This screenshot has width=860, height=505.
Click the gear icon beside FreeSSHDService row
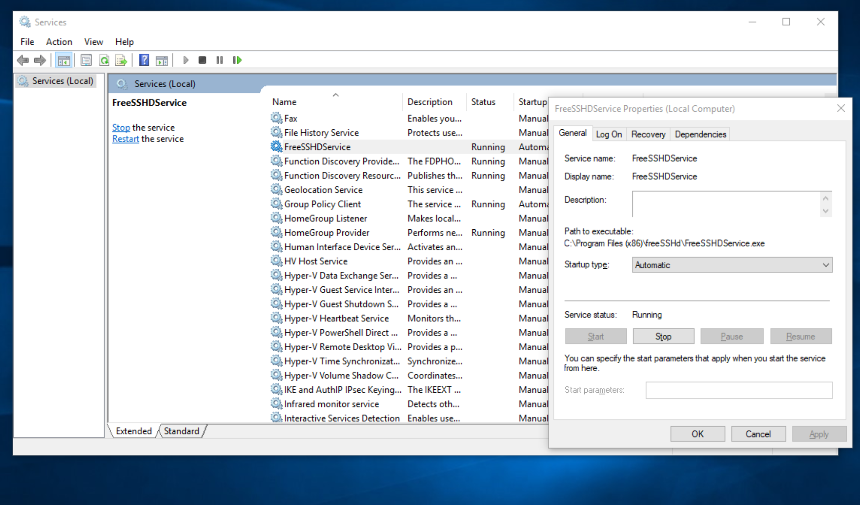point(276,146)
